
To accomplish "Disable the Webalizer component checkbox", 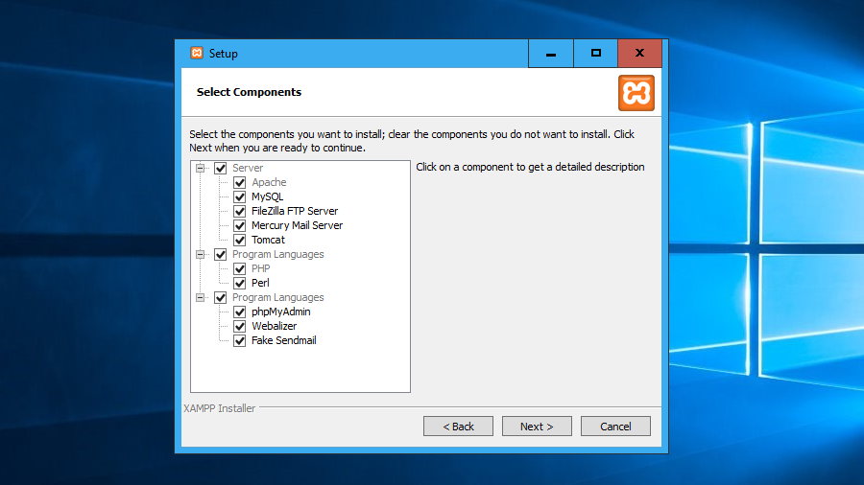I will click(x=240, y=326).
